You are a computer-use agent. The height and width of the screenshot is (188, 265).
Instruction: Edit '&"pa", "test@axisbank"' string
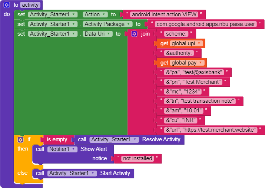coord(194,72)
